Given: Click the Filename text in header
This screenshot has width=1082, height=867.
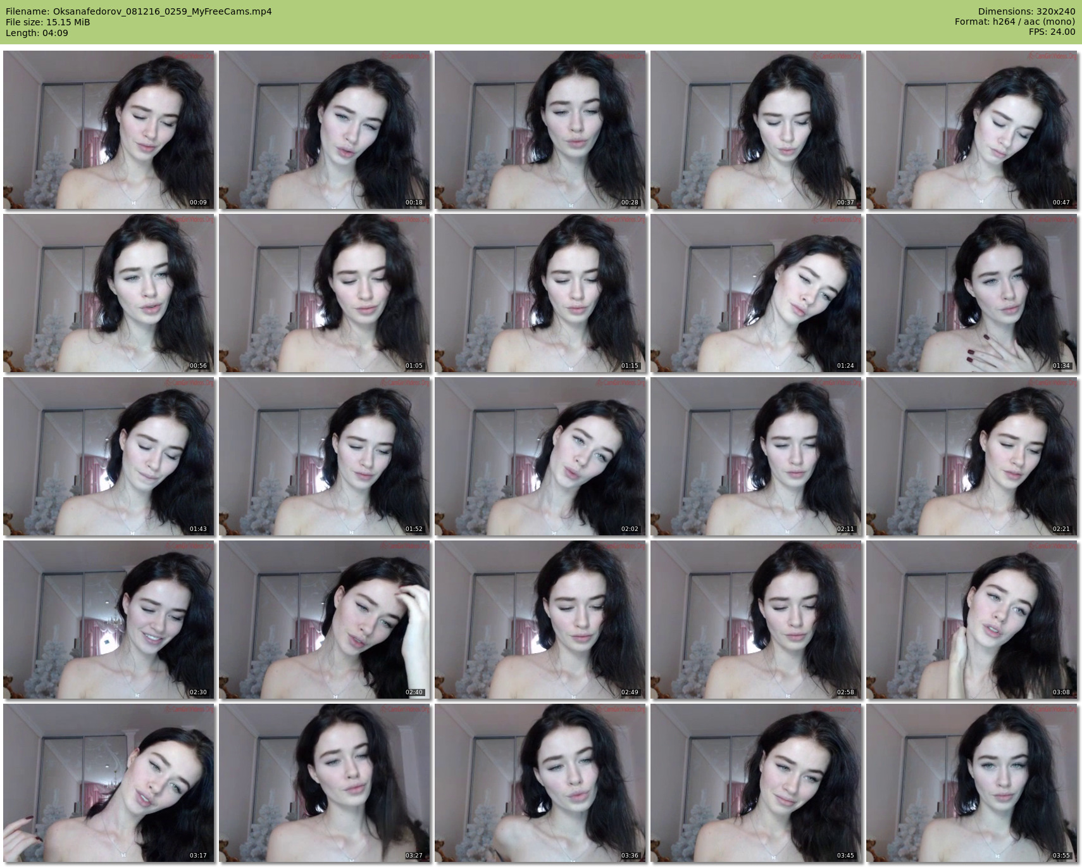Looking at the screenshot, I should [x=139, y=11].
